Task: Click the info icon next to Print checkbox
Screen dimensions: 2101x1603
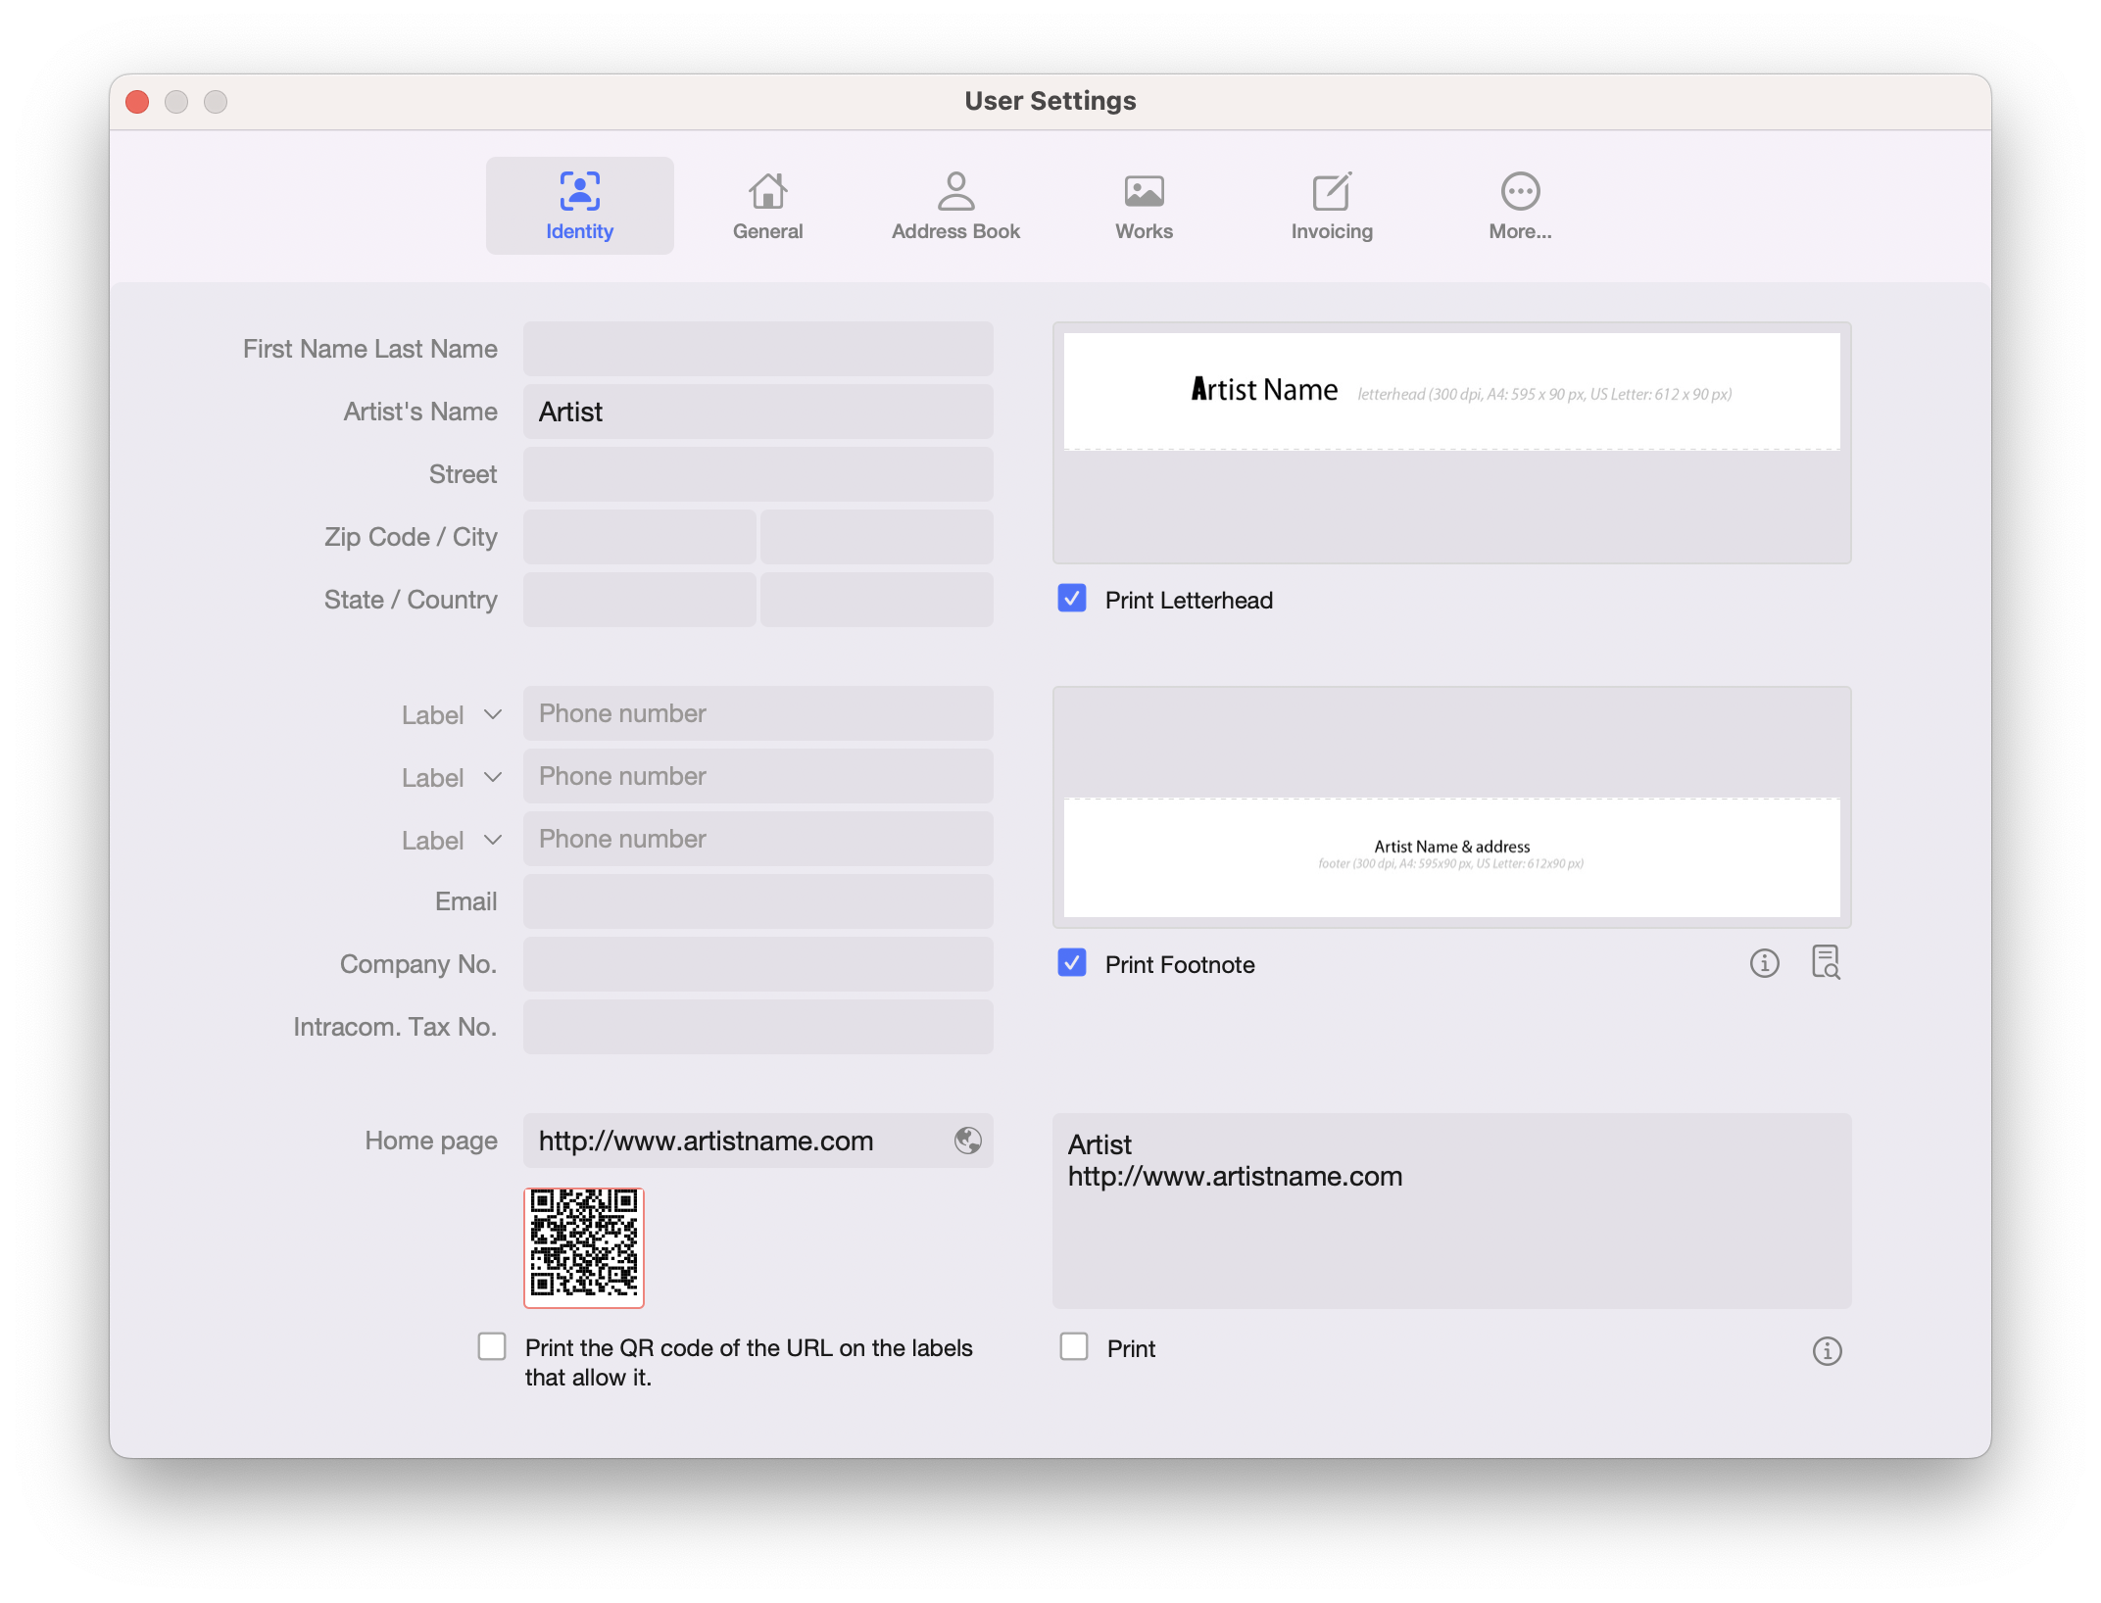Action: pos(1827,1350)
